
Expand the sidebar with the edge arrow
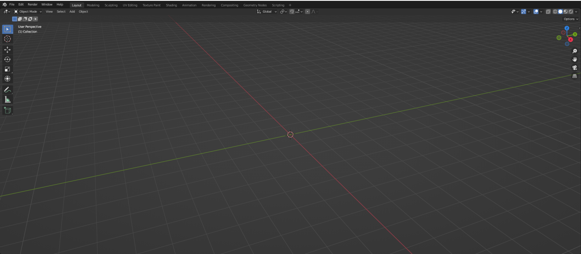[579, 28]
